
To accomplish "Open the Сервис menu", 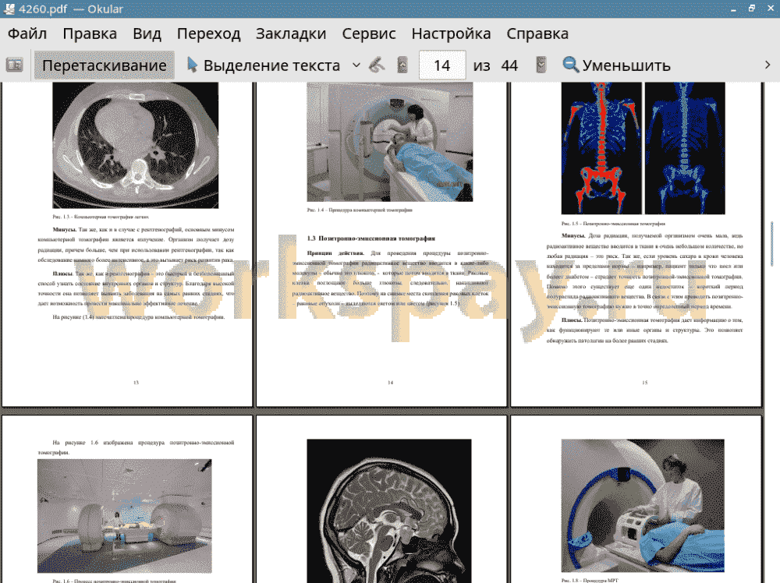I will tap(369, 34).
